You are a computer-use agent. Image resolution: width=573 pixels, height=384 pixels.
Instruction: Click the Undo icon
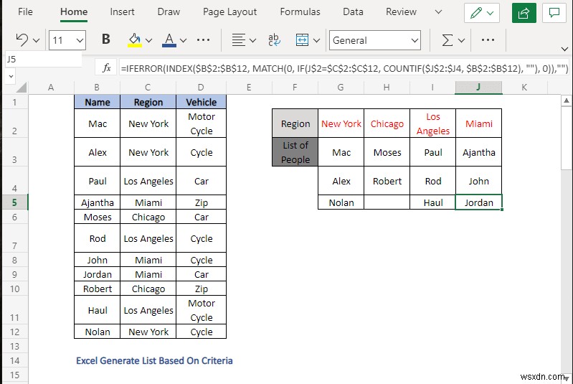(x=22, y=40)
